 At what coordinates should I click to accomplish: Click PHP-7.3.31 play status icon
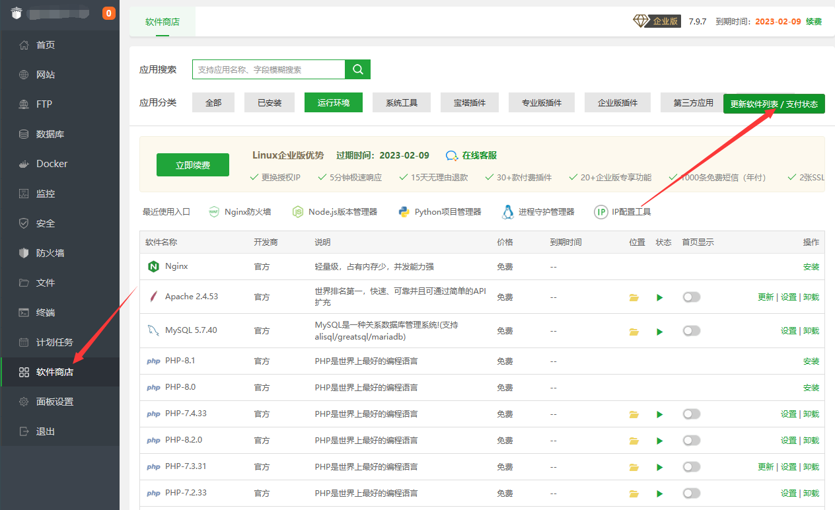pos(659,467)
